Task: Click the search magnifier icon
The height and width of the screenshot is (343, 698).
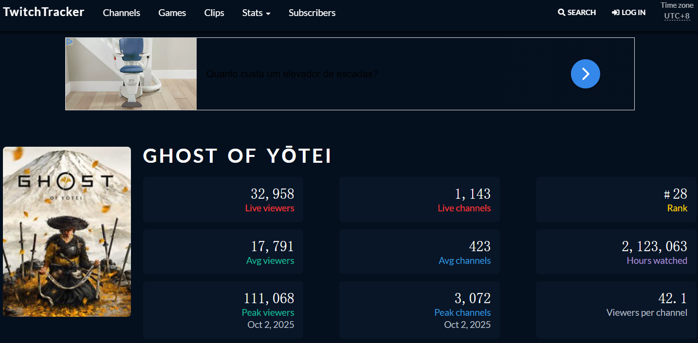Action: coord(561,13)
